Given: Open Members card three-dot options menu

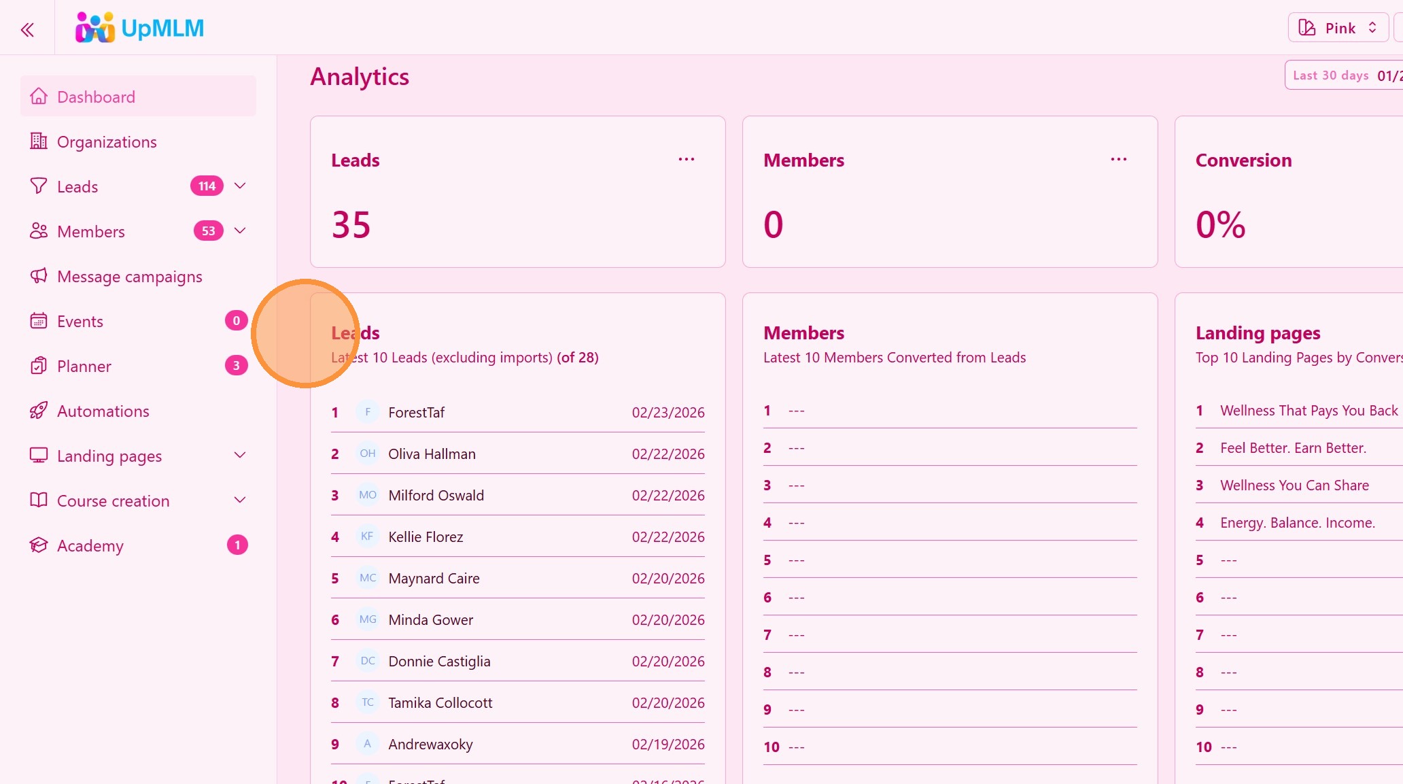Looking at the screenshot, I should pyautogui.click(x=1119, y=159).
